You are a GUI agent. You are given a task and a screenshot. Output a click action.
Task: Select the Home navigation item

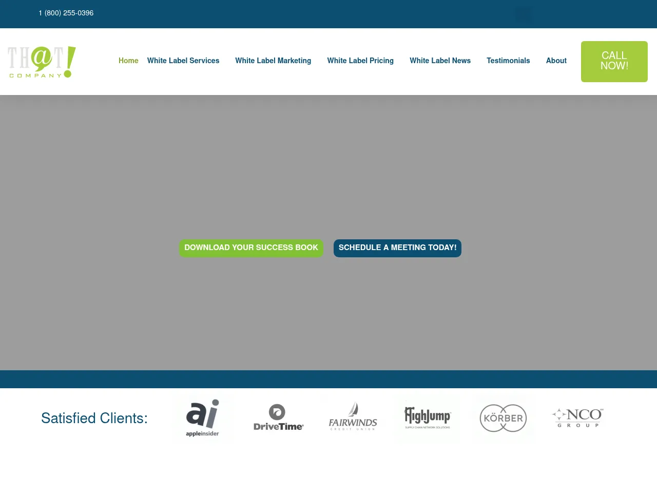128,61
